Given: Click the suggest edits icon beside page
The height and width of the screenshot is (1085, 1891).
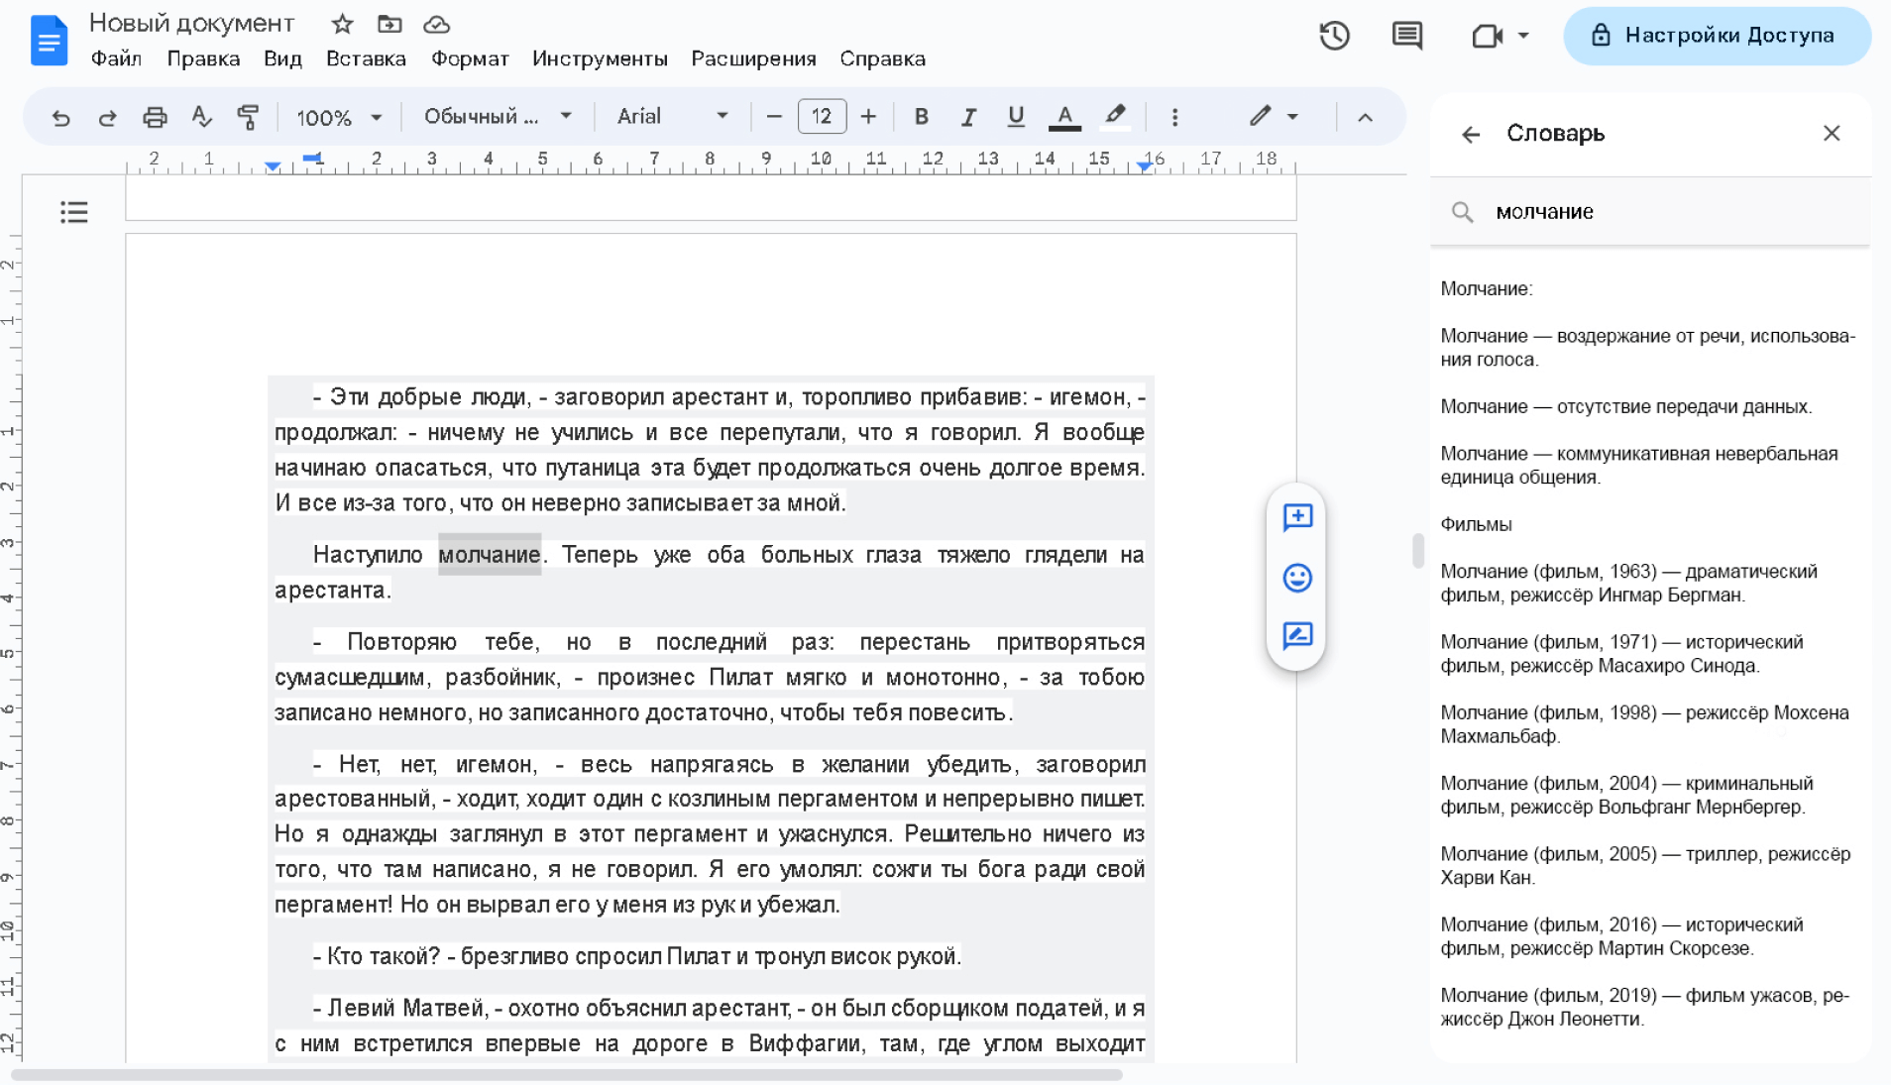Looking at the screenshot, I should coord(1297,635).
